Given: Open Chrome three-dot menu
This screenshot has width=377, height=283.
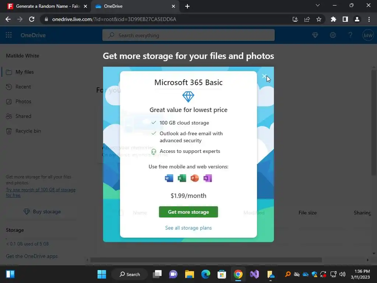Looking at the screenshot, I should (369, 19).
